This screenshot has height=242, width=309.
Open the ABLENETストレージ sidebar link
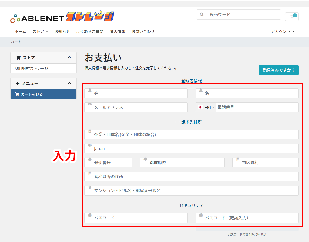point(31,69)
